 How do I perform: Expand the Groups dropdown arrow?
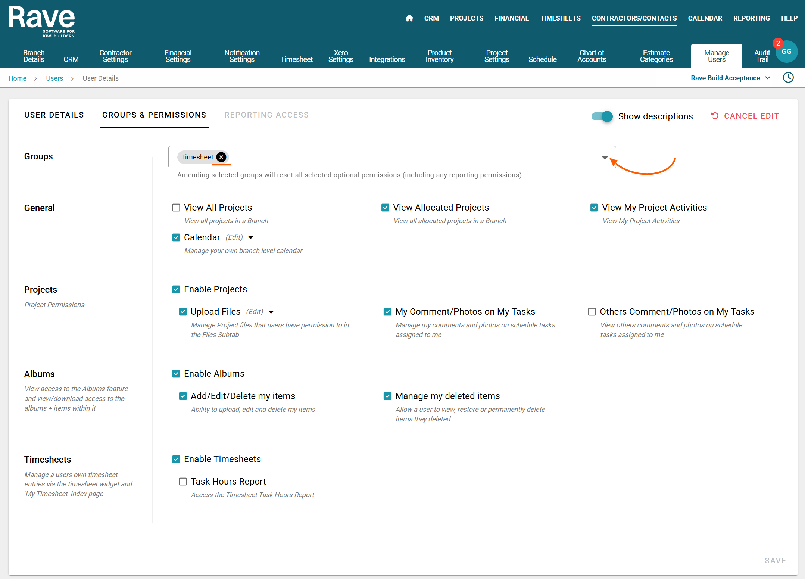(605, 158)
